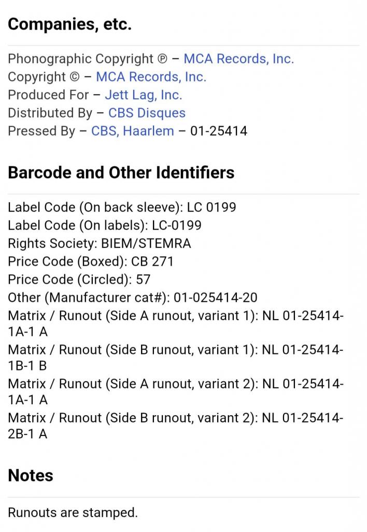Open the Jett Lag, Inc. link

click(143, 95)
